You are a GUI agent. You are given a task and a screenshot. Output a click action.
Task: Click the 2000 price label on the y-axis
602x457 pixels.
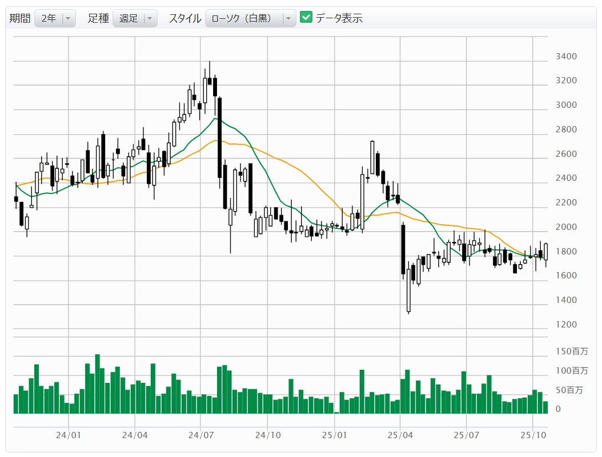pyautogui.click(x=565, y=227)
